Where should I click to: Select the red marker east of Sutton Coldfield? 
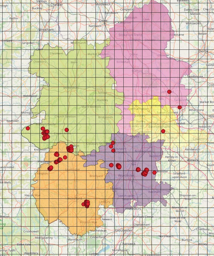180,107
